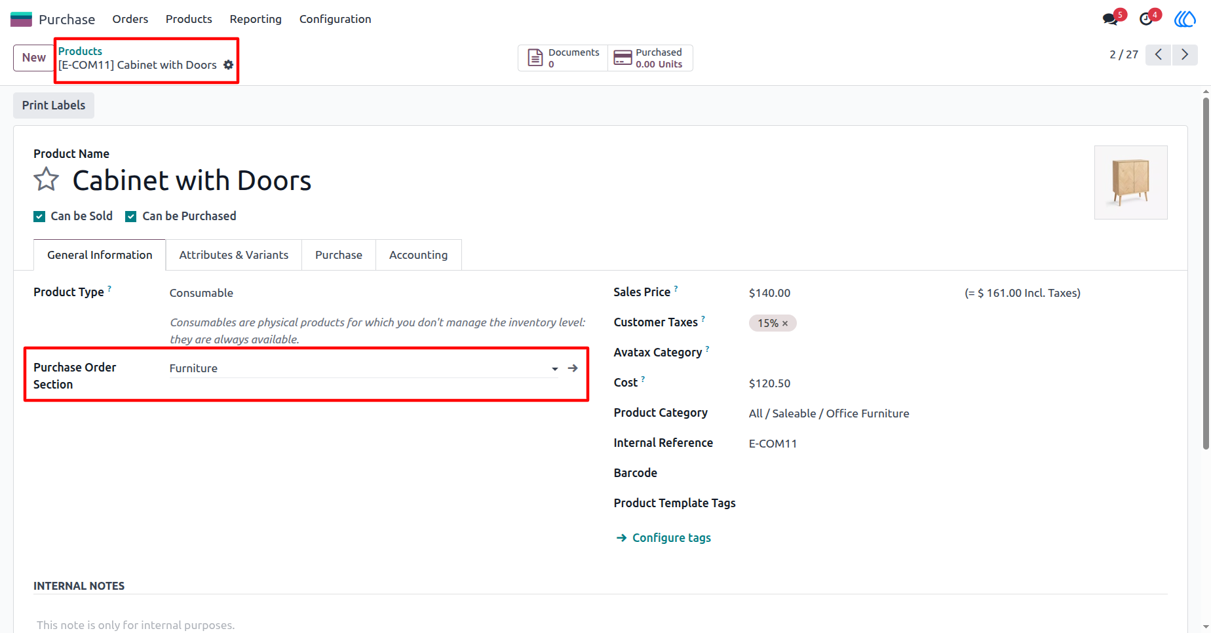Uncheck the Can be Sold checkbox
The image size is (1211, 633).
(39, 216)
